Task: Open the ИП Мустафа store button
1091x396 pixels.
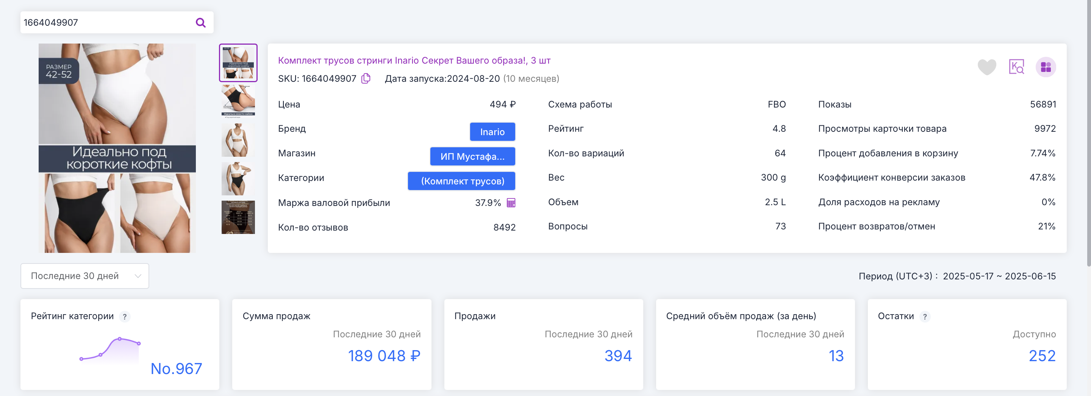Action: (x=472, y=156)
